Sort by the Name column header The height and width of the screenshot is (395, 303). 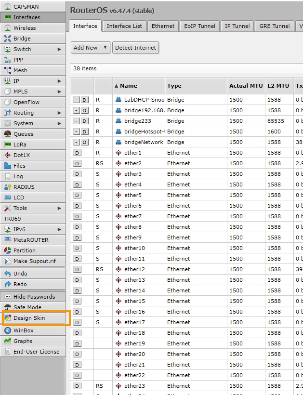click(139, 86)
